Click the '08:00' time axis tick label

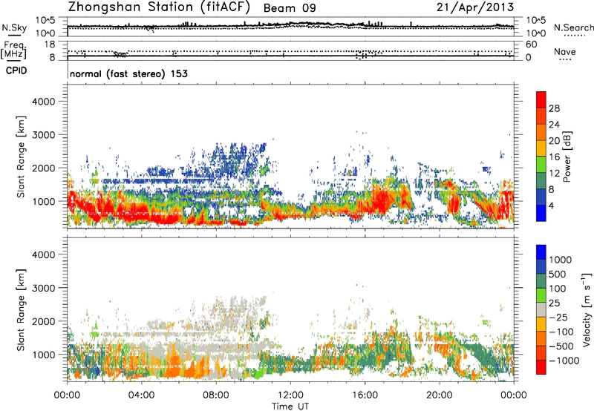[216, 395]
